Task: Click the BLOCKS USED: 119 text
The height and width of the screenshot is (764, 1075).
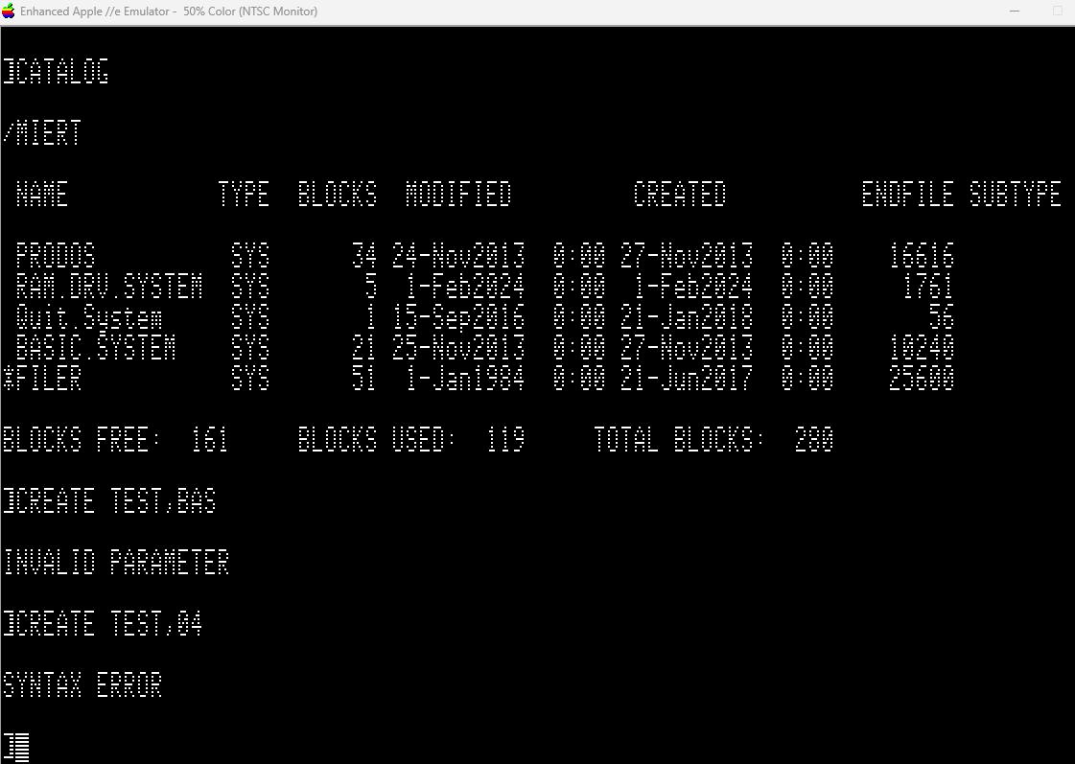Action: tap(411, 439)
